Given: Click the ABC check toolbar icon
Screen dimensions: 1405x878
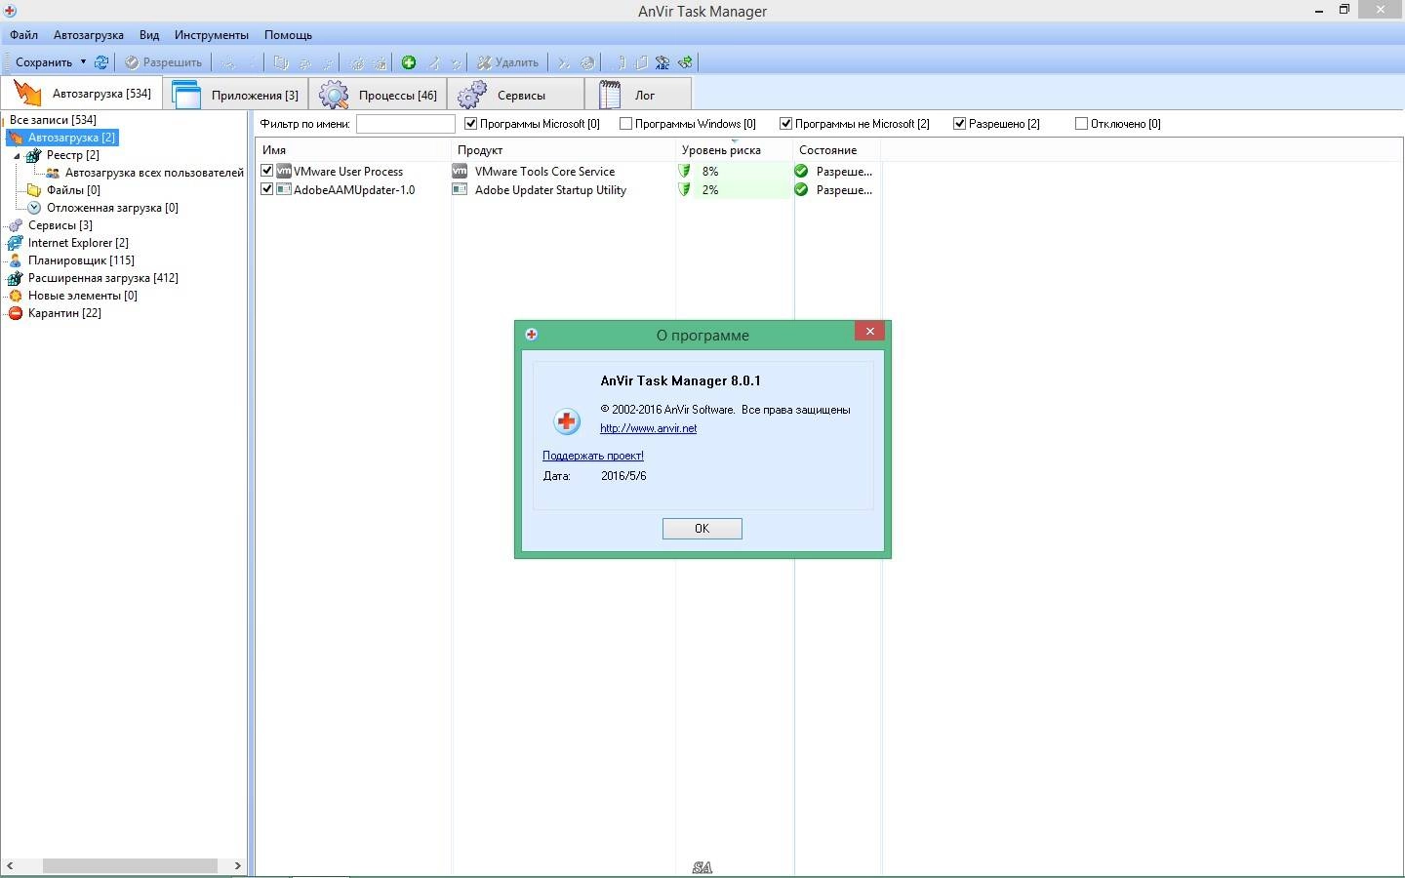Looking at the screenshot, I should click(x=662, y=62).
